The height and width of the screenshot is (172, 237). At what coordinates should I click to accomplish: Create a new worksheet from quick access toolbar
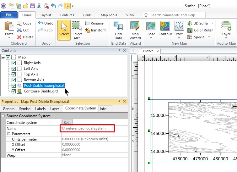click(x=19, y=6)
